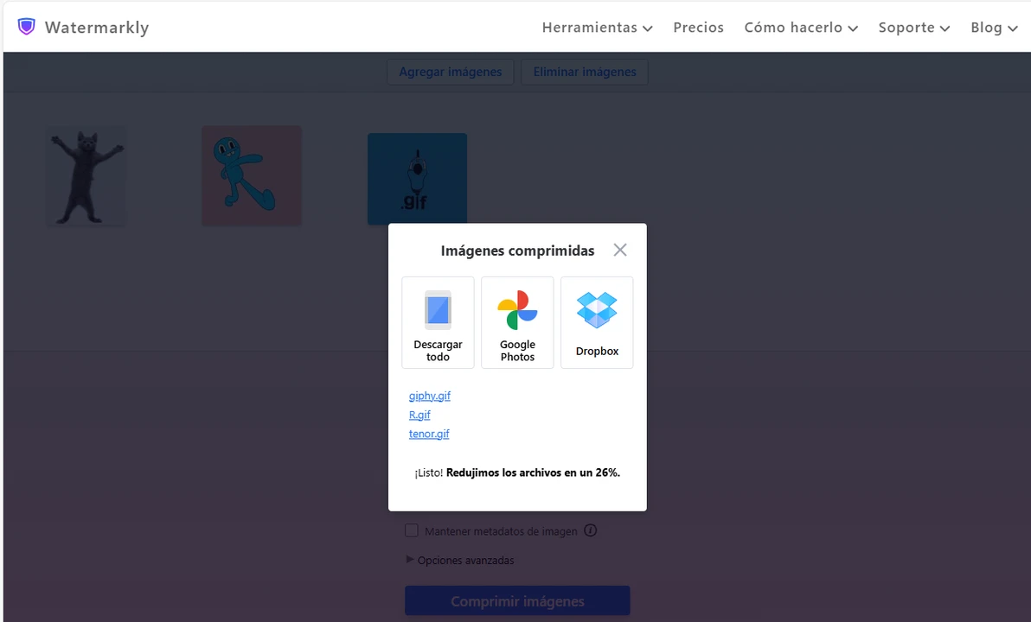Choose the Dropbox icon to save files

tap(597, 310)
